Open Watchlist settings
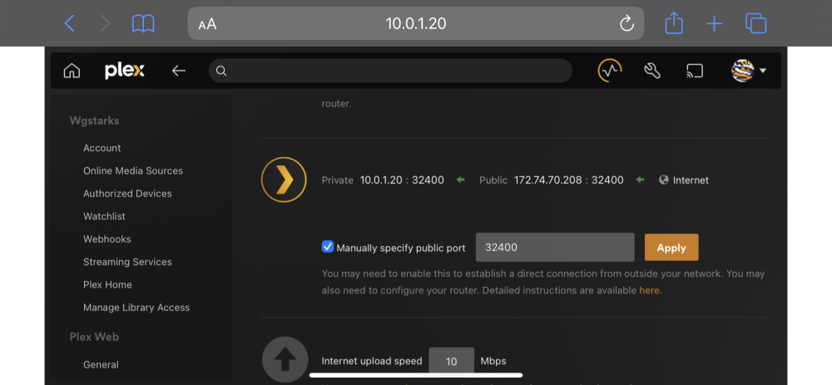 click(x=105, y=216)
